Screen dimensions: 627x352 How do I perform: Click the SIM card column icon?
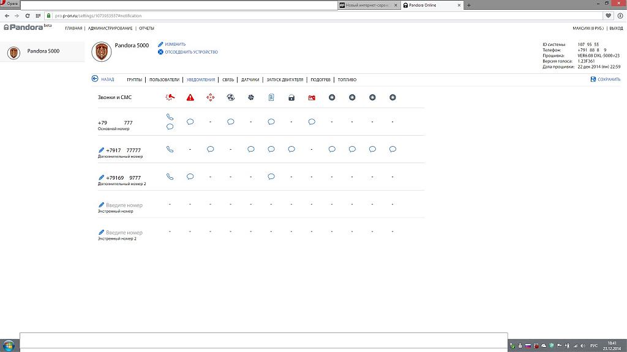point(271,97)
